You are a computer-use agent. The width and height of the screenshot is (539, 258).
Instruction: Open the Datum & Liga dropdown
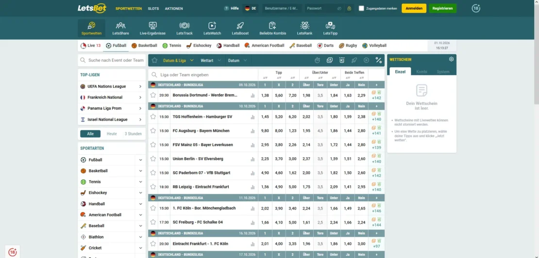tap(178, 61)
